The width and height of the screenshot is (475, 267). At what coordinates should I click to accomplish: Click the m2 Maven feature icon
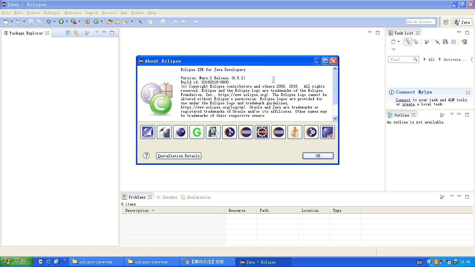[328, 132]
